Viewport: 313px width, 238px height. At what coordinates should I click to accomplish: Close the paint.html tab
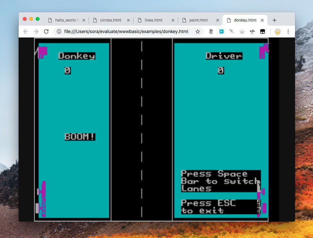click(x=218, y=20)
